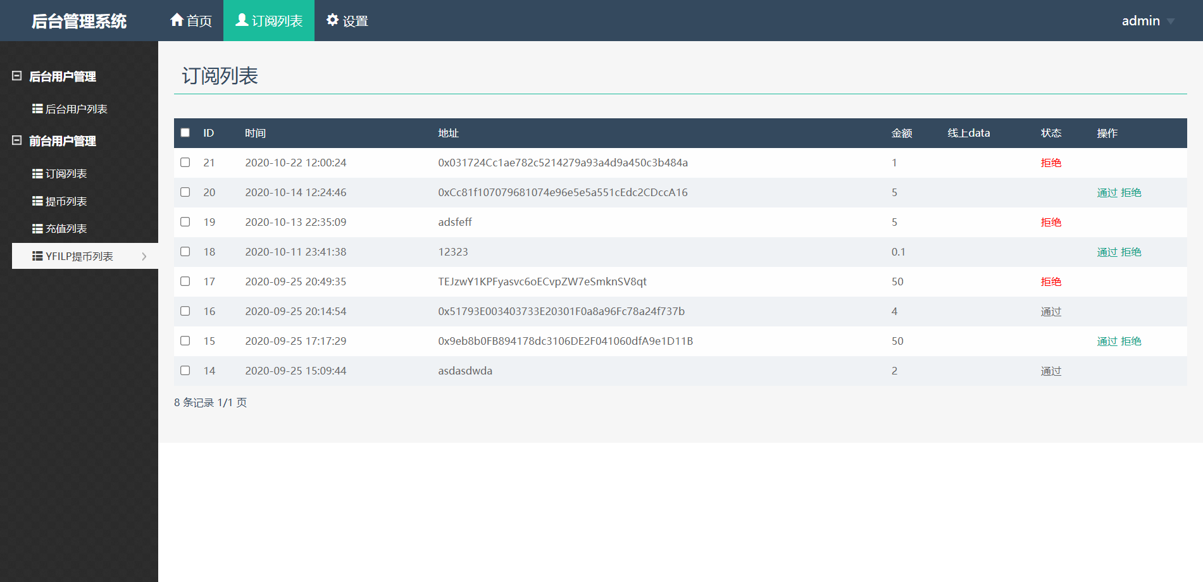Click the user icon beside 订阅列表 tab
Viewport: 1203px width, 582px height.
[242, 20]
